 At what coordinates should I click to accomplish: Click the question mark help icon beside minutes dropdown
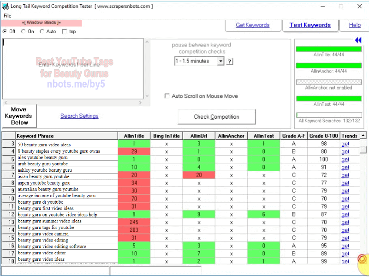[229, 61]
